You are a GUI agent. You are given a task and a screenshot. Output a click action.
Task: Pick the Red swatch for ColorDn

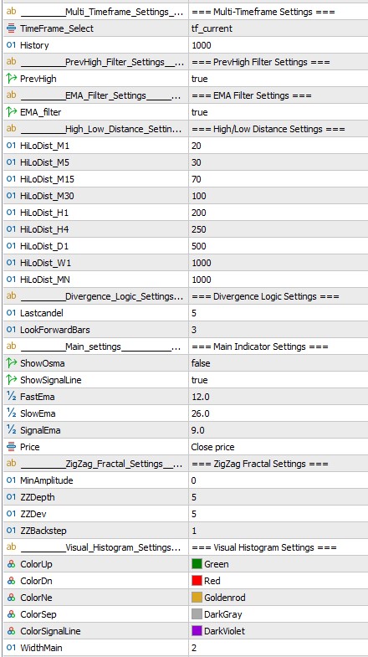(x=197, y=581)
